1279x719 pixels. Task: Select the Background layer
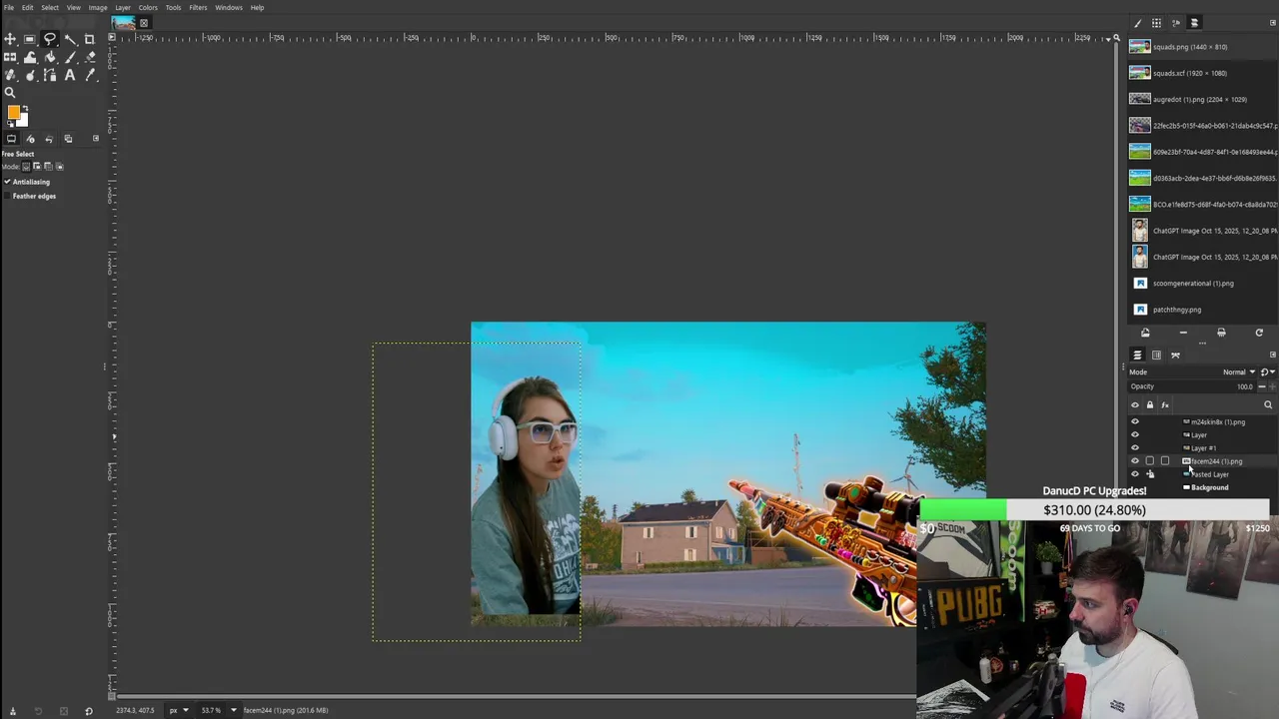1209,487
